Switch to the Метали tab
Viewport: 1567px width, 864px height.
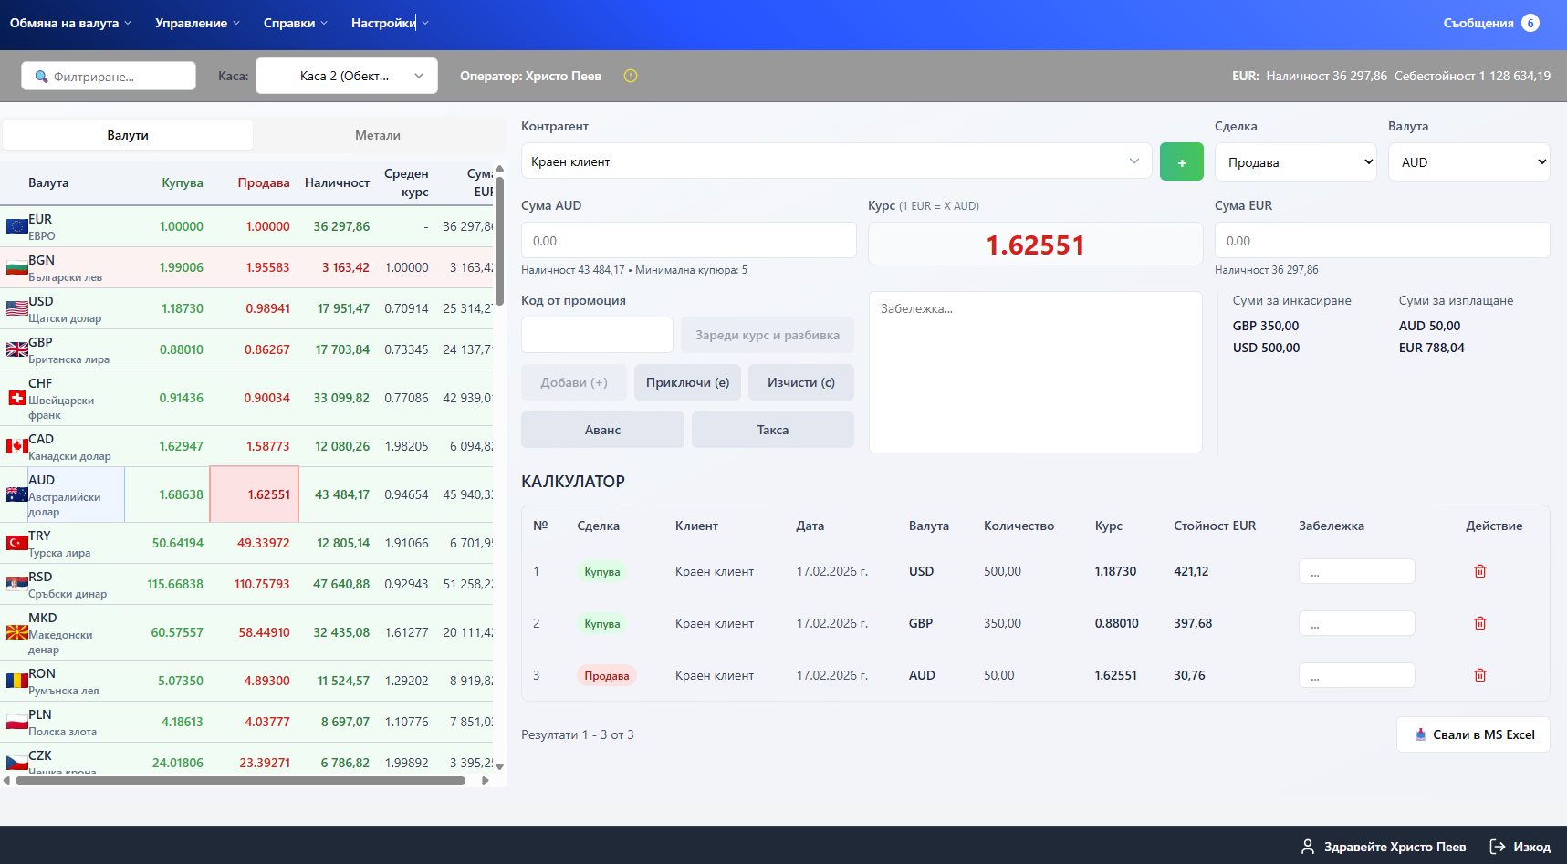(378, 135)
